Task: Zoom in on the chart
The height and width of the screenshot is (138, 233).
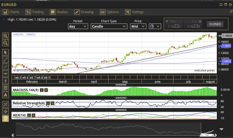Action: click(x=5, y=36)
